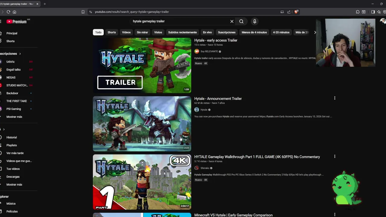Image resolution: width=386 pixels, height=217 pixels.
Task: Open Música under Explorar
Action: point(11,203)
